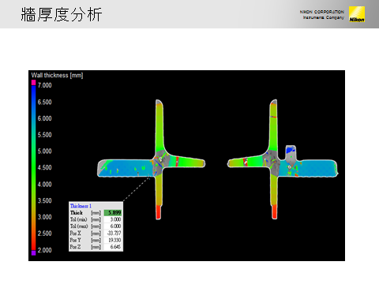
Task: Click the magenta swatch above the color scale
Action: pyautogui.click(x=33, y=83)
